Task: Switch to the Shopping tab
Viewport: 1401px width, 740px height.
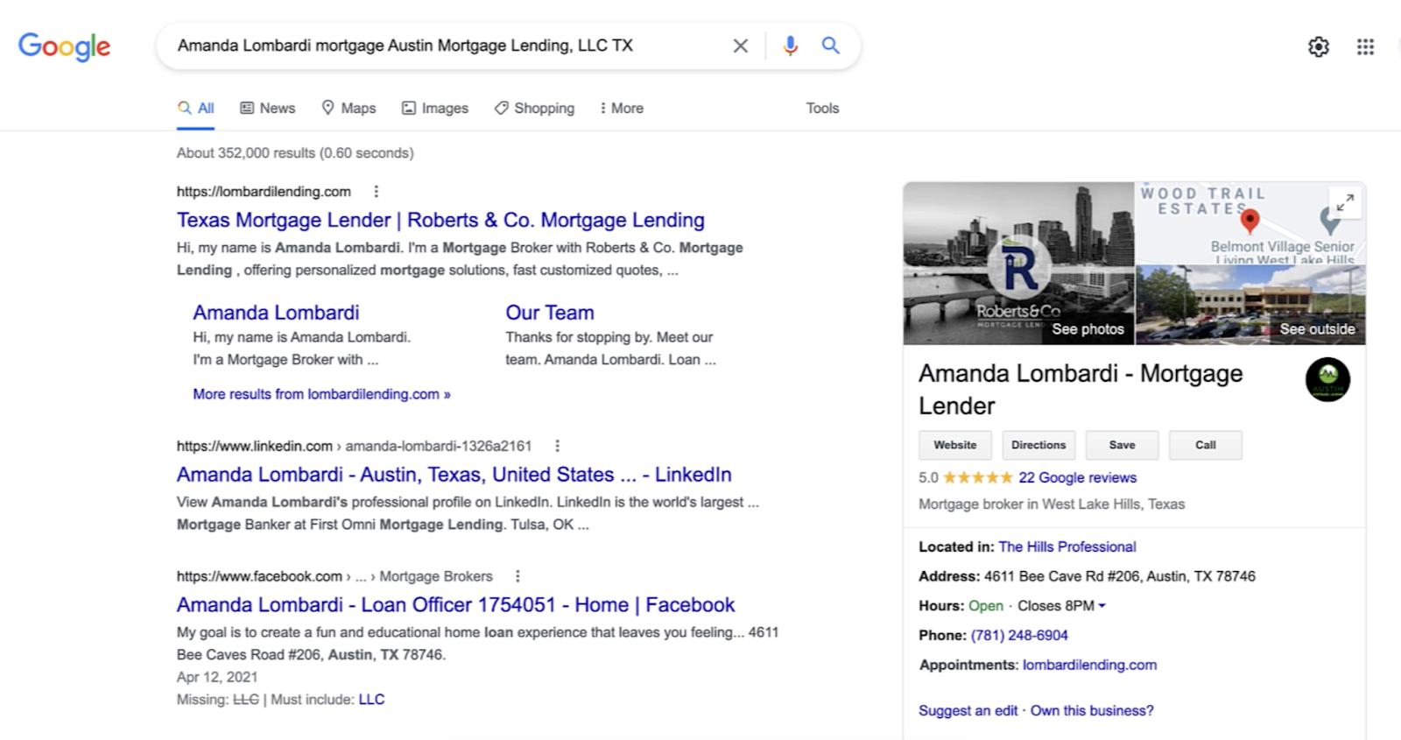Action: pyautogui.click(x=534, y=109)
